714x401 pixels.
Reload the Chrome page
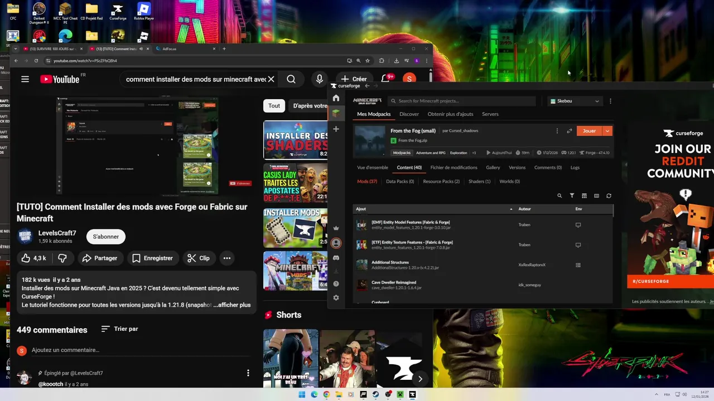36,61
